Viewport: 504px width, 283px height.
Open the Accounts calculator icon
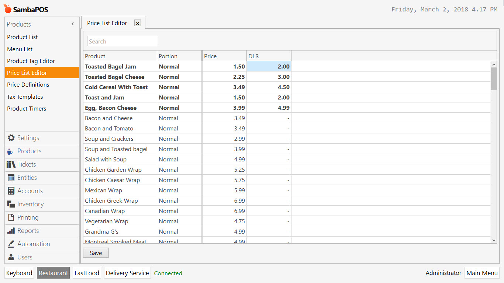coord(11,191)
